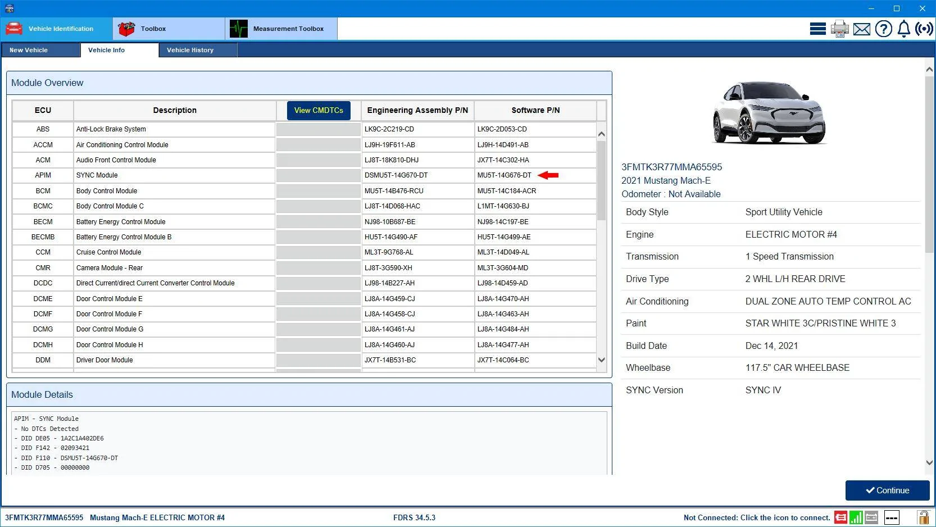Click software part MU5T-14G676-DT

pos(504,175)
